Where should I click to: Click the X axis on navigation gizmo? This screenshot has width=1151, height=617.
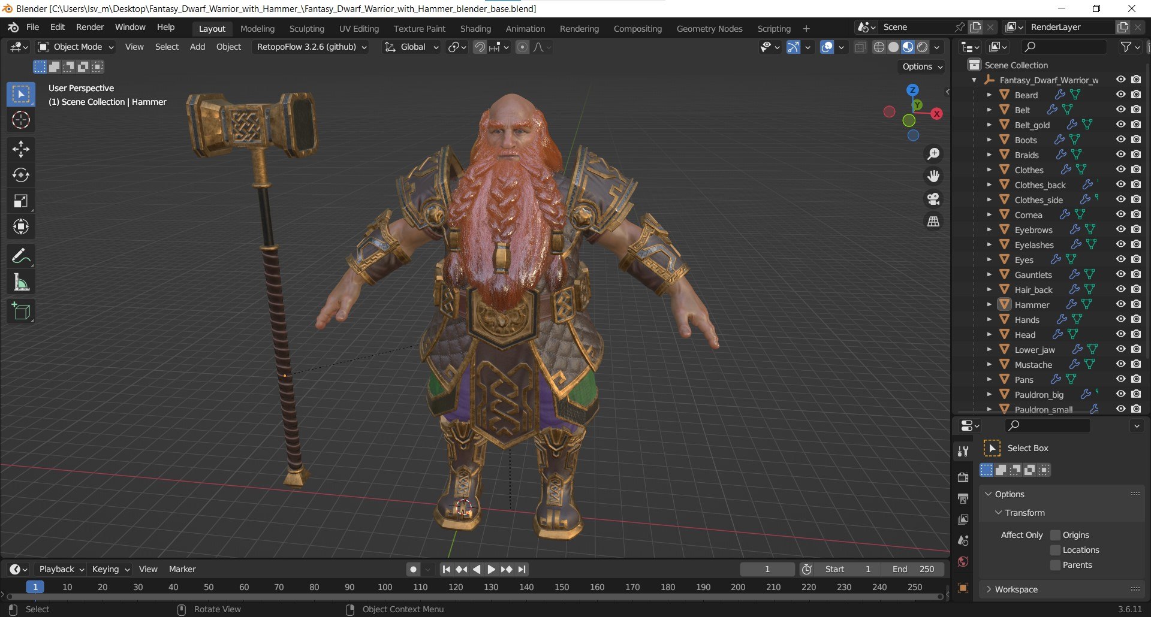tap(936, 114)
